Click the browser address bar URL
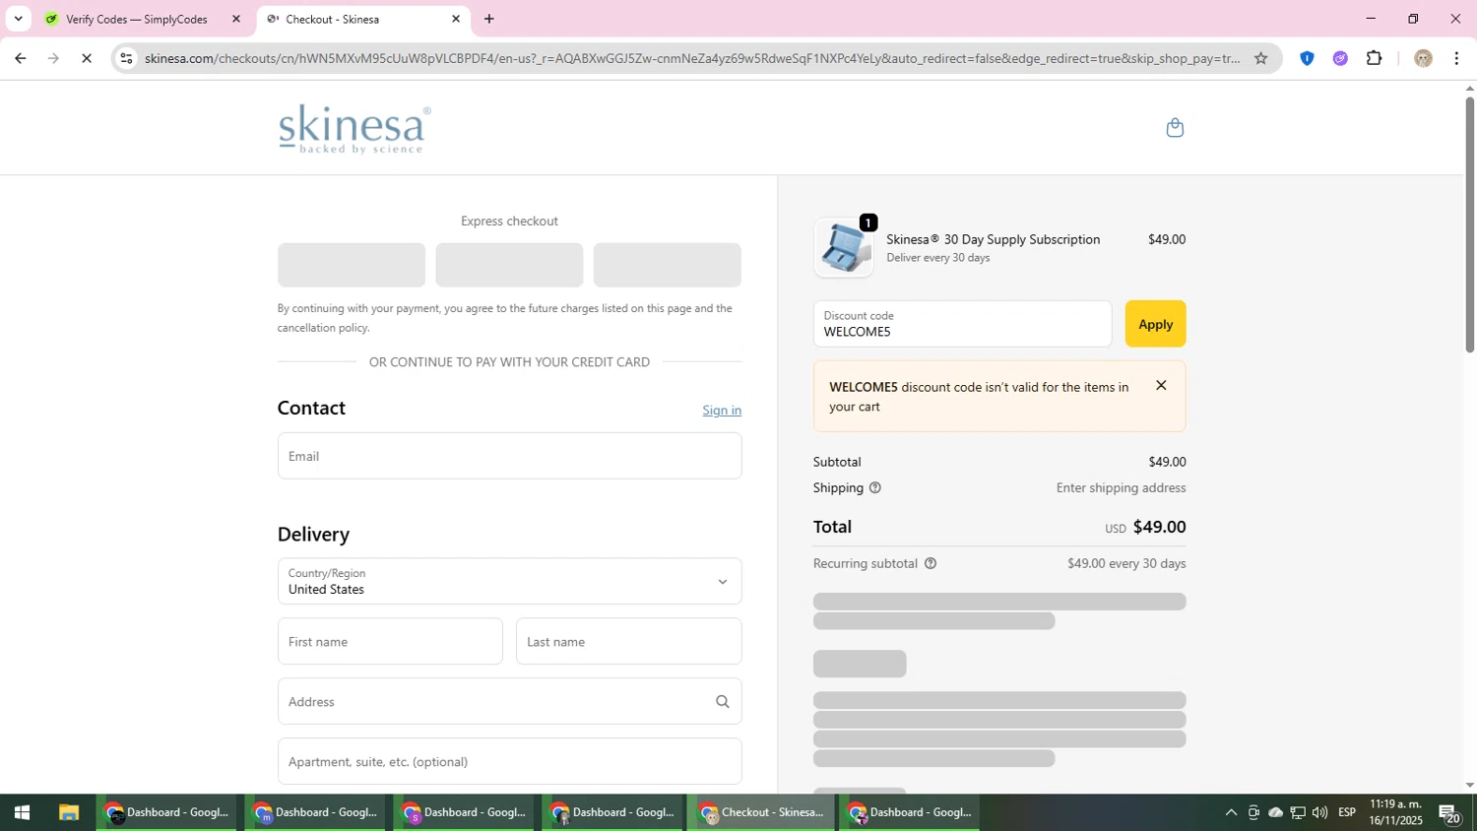Viewport: 1477px width, 831px height. click(692, 58)
